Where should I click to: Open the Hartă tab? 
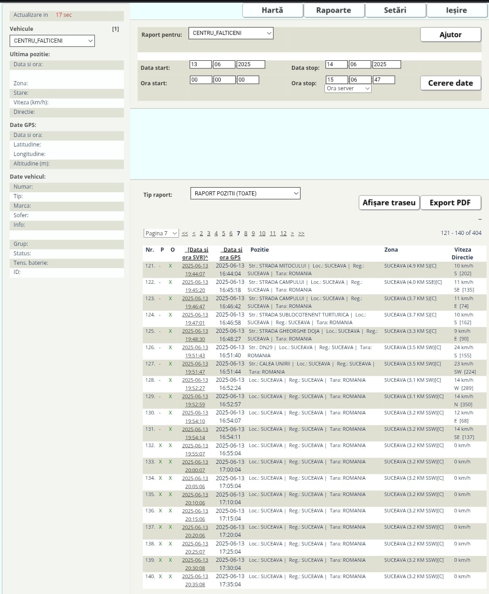click(x=272, y=10)
